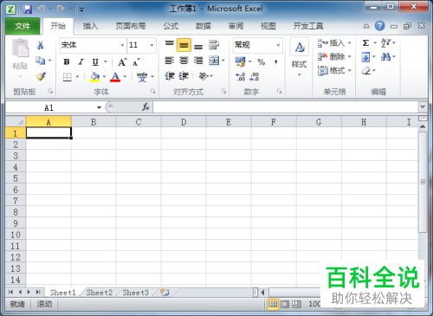Open the phonetic guide (wén) icon
Viewport: 433px width, 316px height.
coord(142,77)
